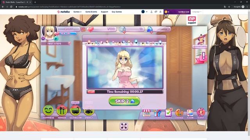Click the swirl icon beside Mary's name
The width and height of the screenshot is (250, 140).
coord(83,30)
